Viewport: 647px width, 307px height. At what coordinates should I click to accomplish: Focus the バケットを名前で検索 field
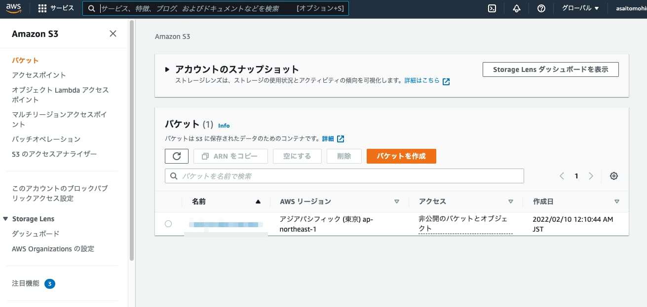click(x=344, y=176)
